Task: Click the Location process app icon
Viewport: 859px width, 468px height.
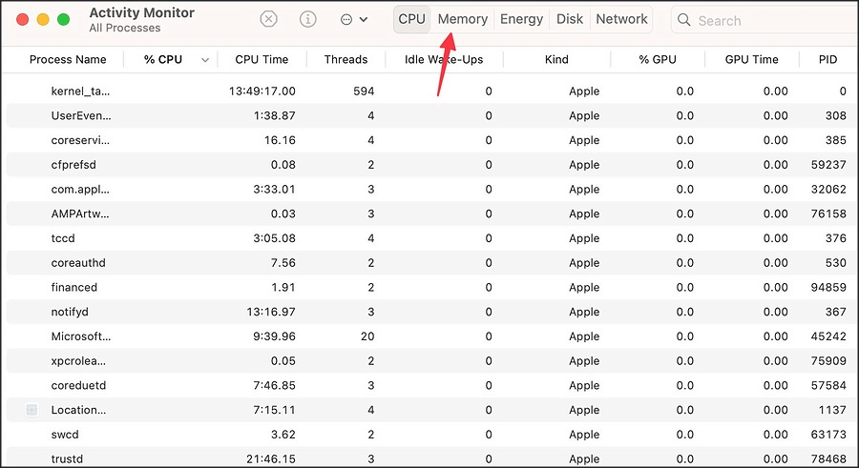Action: (31, 410)
